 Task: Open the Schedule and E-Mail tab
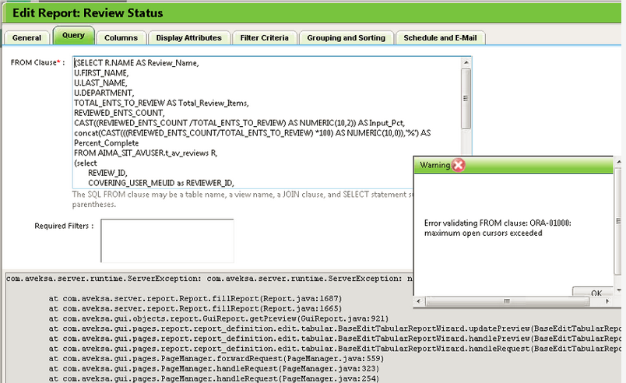pyautogui.click(x=441, y=37)
